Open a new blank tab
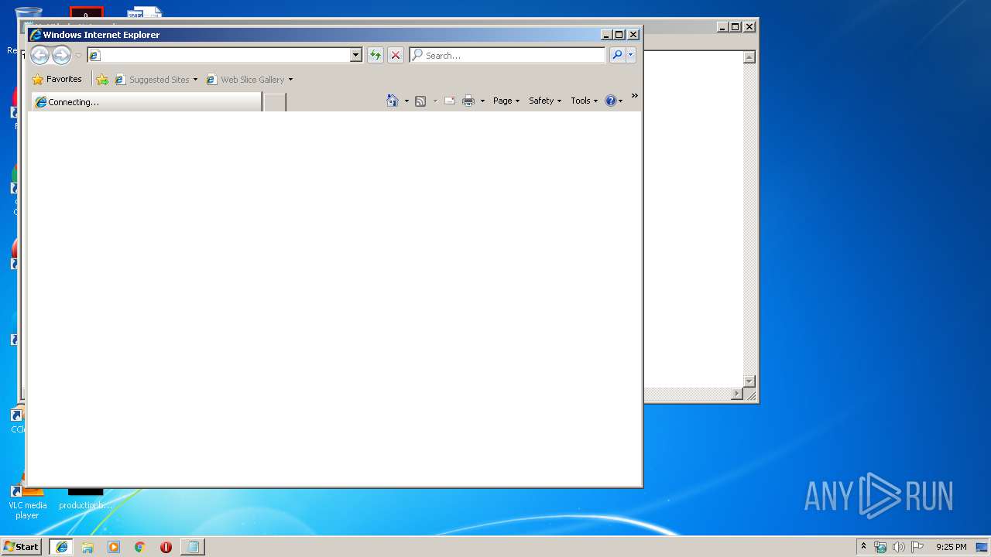991x557 pixels. point(275,102)
